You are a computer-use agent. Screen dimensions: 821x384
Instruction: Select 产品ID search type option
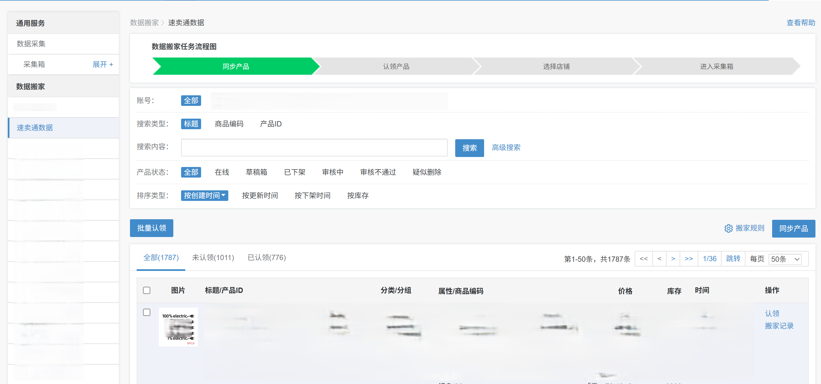pos(271,124)
